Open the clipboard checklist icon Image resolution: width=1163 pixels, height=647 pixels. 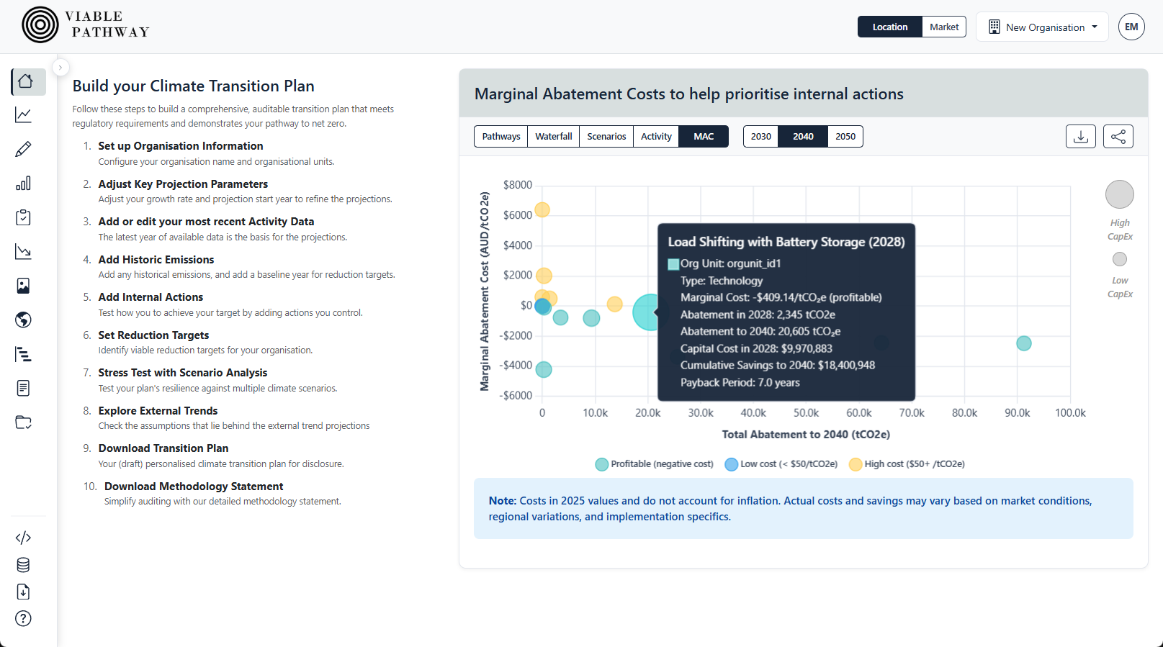23,217
